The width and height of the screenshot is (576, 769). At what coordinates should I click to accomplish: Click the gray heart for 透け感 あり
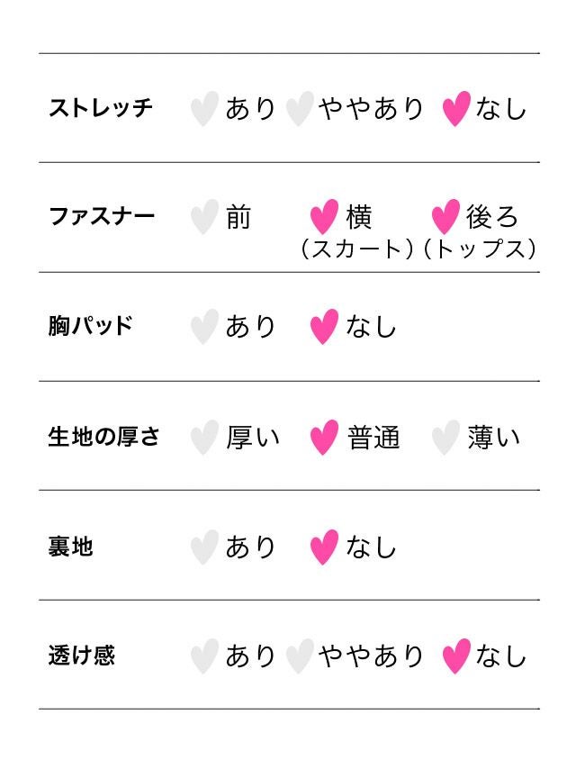coord(205,656)
